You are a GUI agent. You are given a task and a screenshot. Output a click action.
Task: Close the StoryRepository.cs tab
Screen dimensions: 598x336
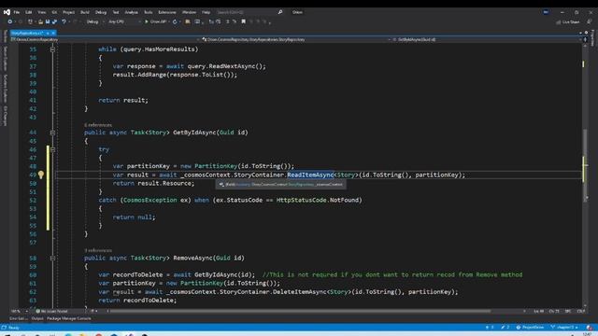point(53,34)
